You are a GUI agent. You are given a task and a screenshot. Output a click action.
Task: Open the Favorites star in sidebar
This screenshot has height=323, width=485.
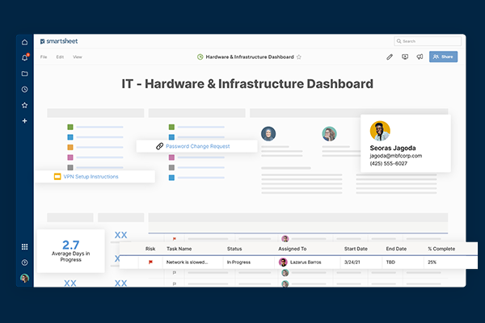point(25,105)
